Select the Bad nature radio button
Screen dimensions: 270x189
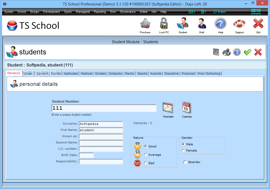pyautogui.click(x=146, y=163)
